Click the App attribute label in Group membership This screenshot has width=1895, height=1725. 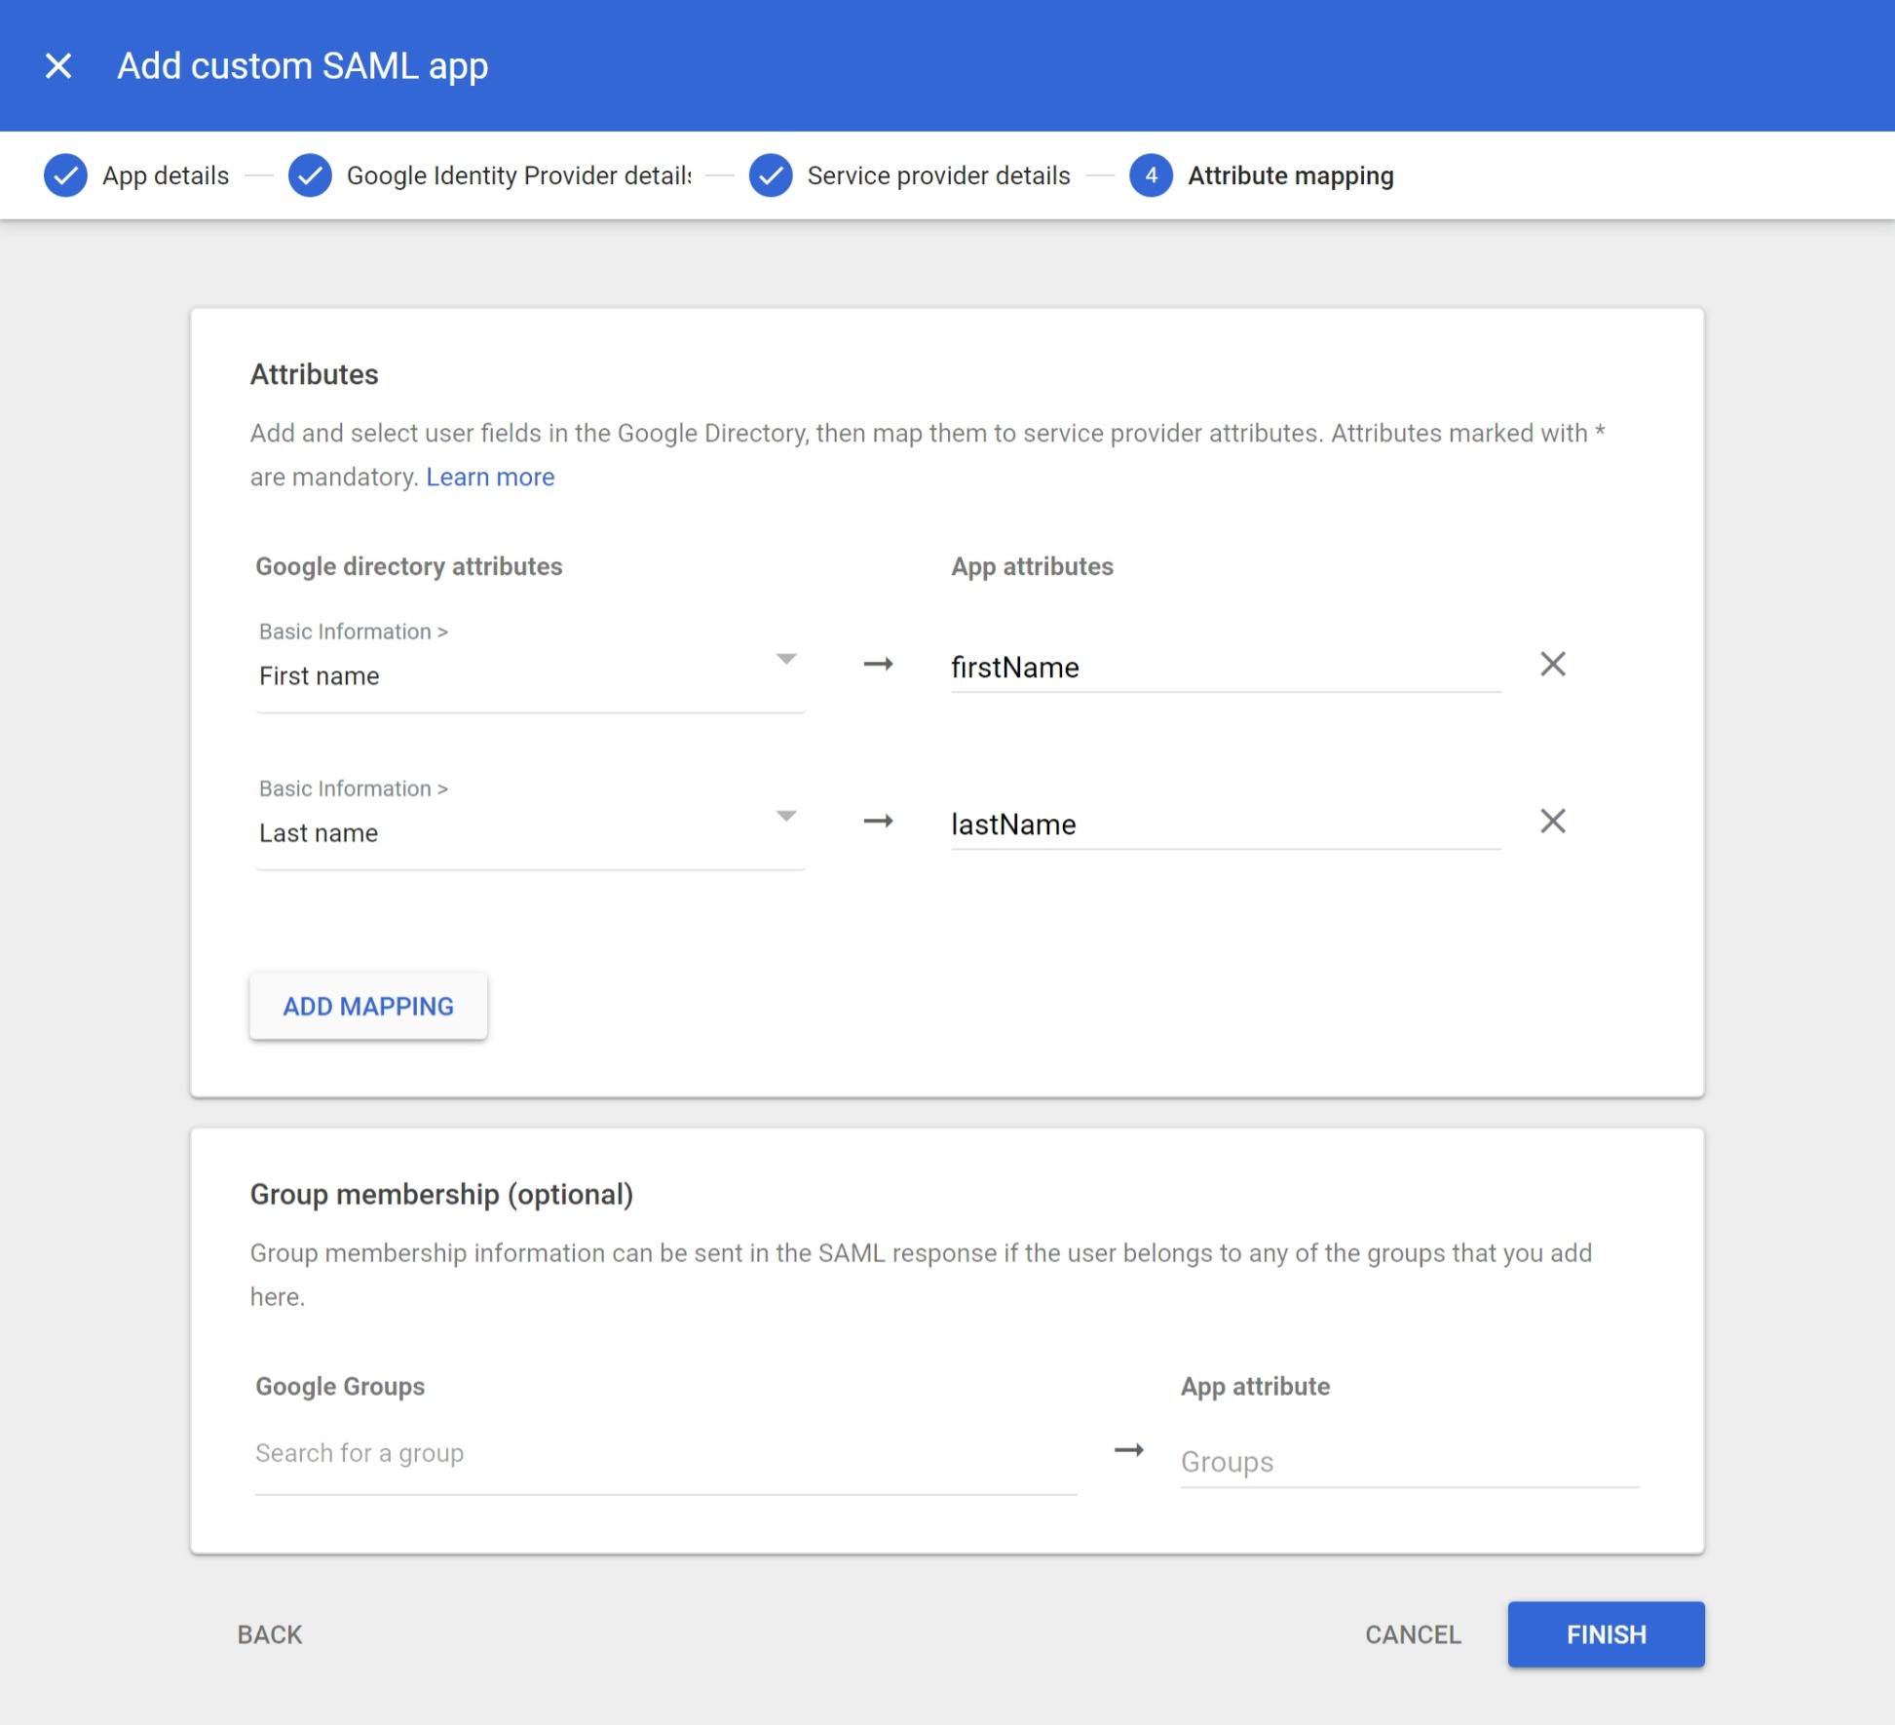pos(1255,1386)
